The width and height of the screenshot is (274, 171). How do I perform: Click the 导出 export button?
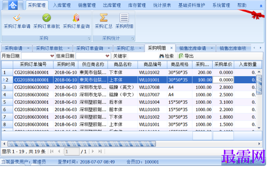[186, 56]
